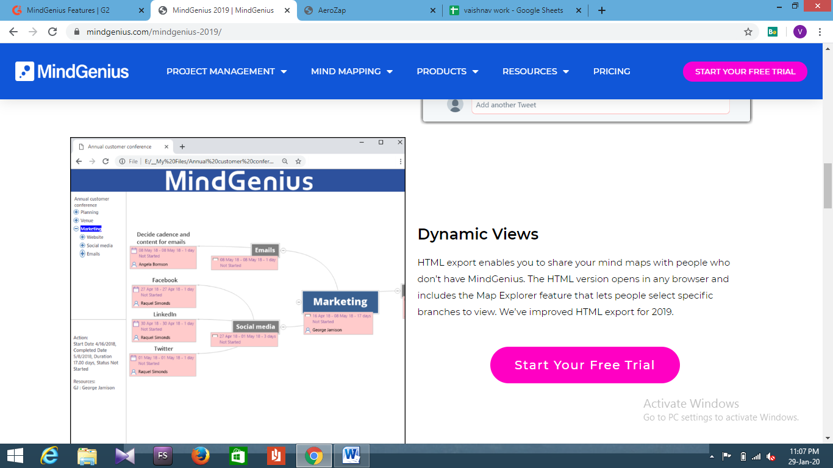Screen dimensions: 833x468
Task: Launch Firefox from the taskbar
Action: tap(201, 455)
